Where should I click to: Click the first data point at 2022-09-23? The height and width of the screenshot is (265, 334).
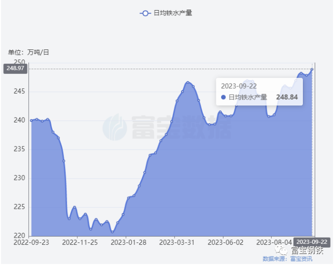pyautogui.click(x=31, y=120)
